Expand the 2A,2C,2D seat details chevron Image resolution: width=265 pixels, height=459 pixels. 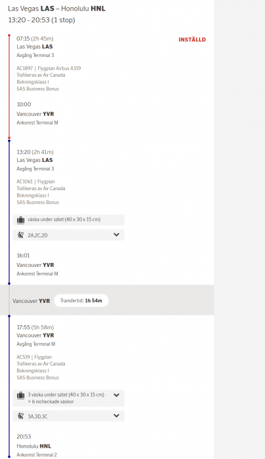[x=116, y=235]
